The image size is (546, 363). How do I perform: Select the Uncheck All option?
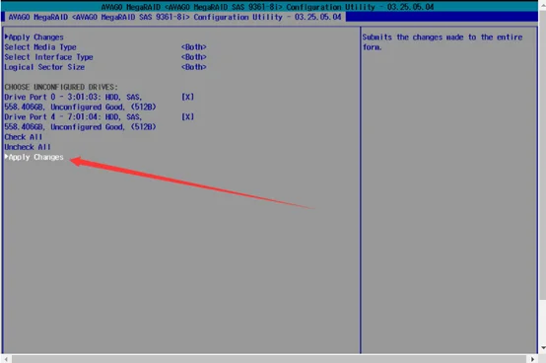tap(28, 147)
